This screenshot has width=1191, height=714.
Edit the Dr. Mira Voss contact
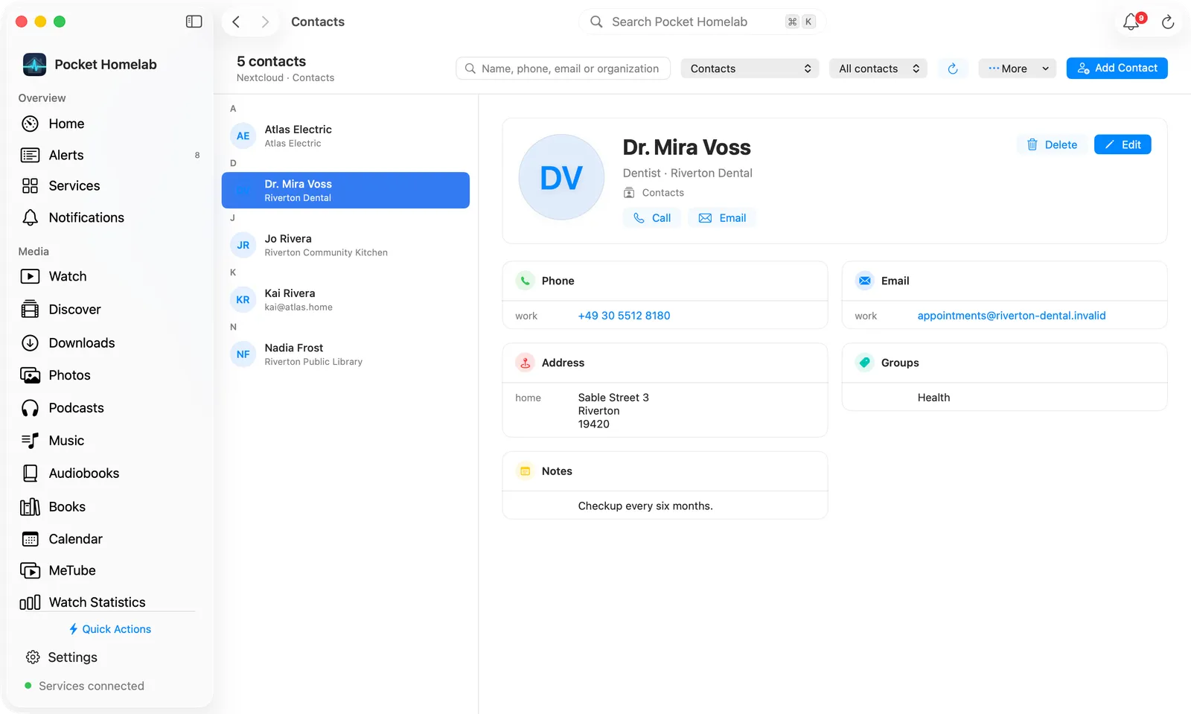1123,144
